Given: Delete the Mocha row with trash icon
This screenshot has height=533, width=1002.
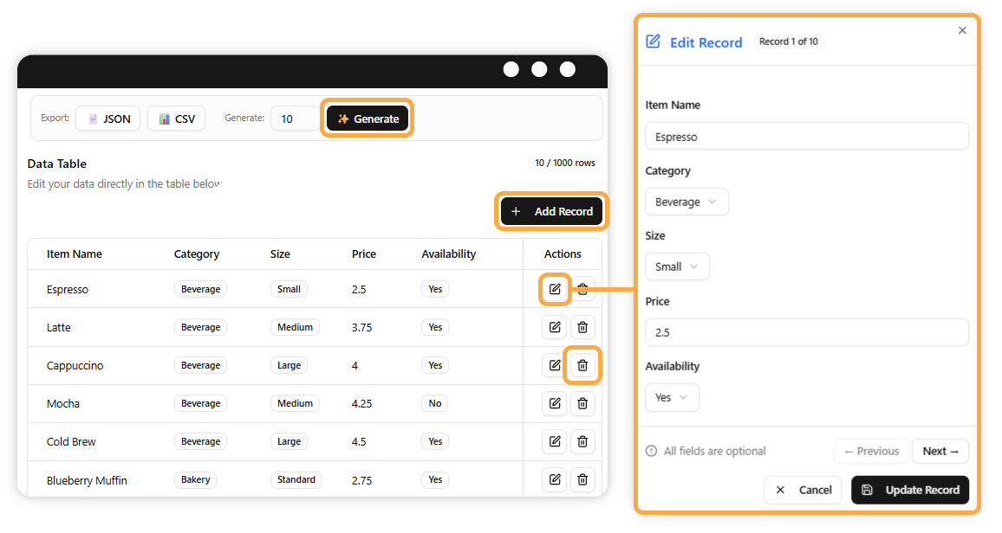Looking at the screenshot, I should coord(582,403).
